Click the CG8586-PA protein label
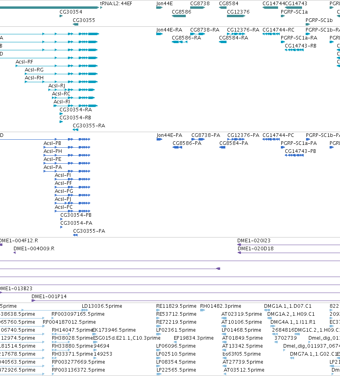340x376 pixels. point(187,143)
